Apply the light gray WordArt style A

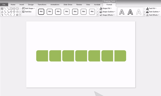pos(139,12)
